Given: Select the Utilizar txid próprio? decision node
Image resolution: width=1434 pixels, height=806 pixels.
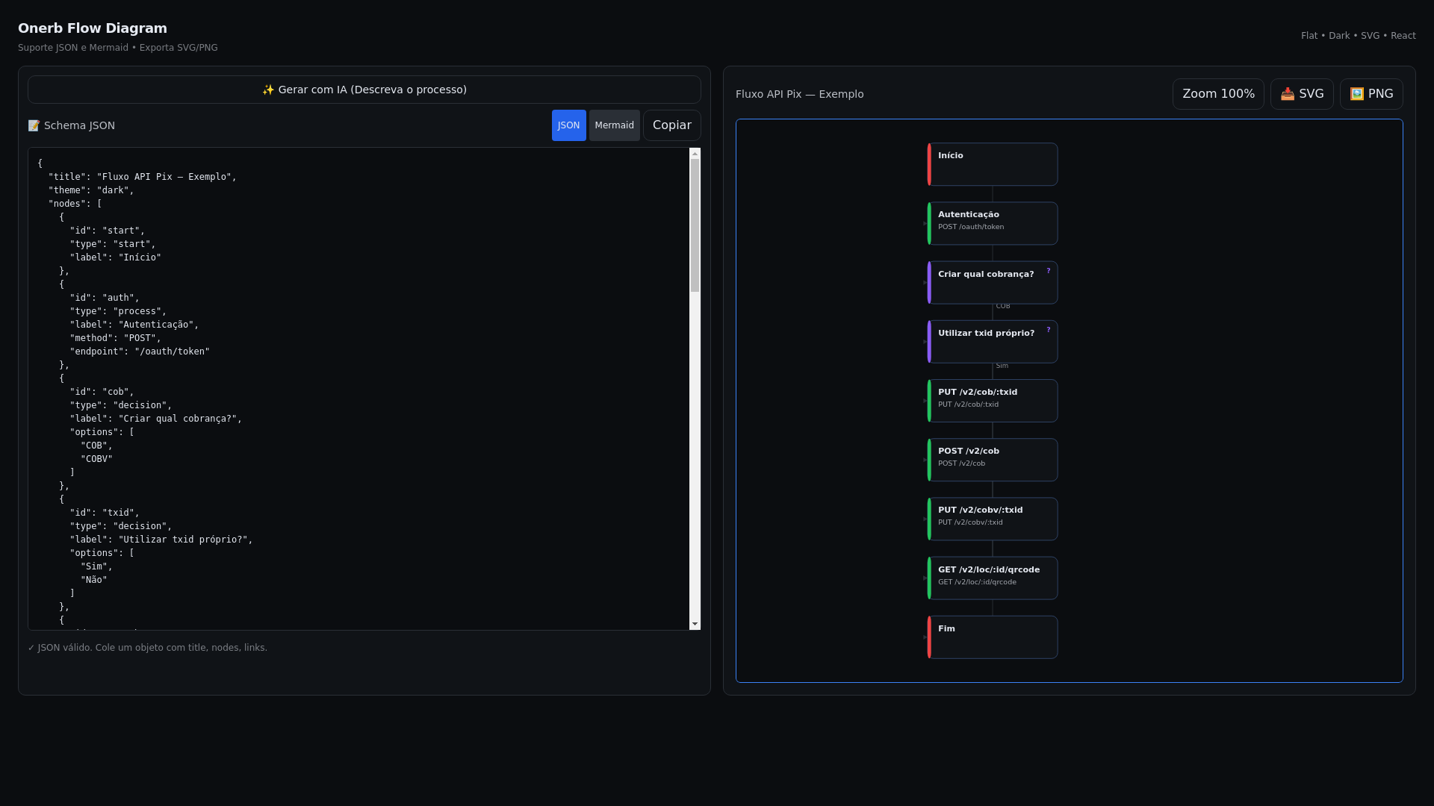Looking at the screenshot, I should (993, 342).
